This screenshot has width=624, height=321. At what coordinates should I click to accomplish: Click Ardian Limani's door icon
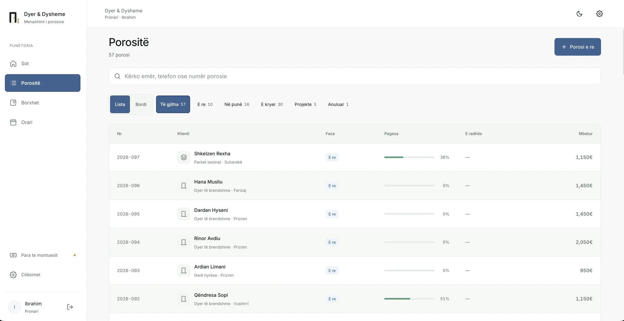(184, 270)
